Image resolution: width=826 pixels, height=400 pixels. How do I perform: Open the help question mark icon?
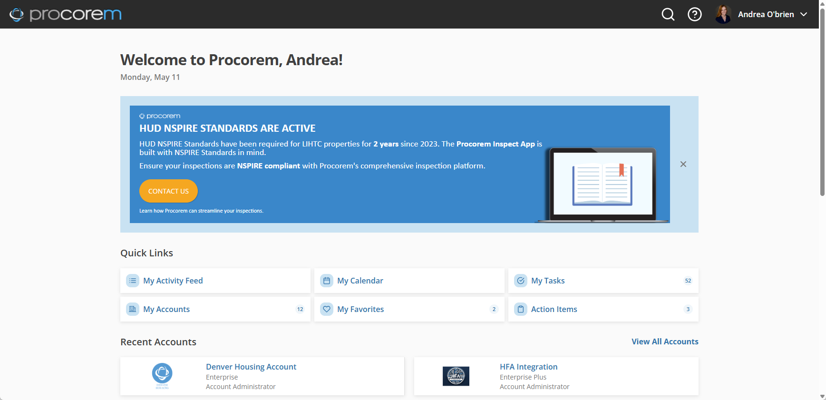695,14
